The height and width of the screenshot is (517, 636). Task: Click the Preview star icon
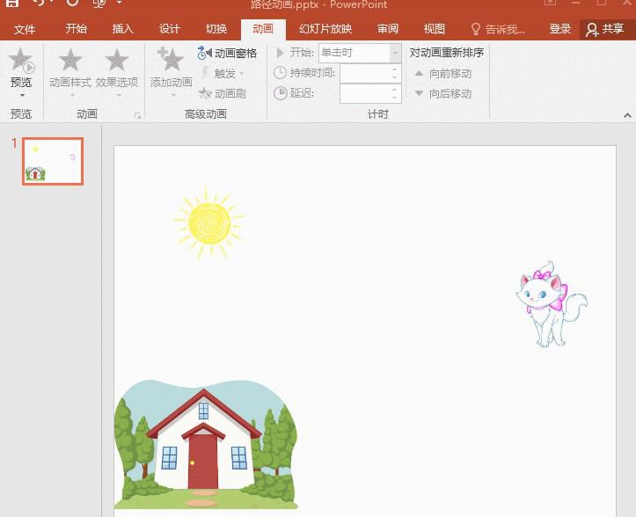[x=21, y=60]
